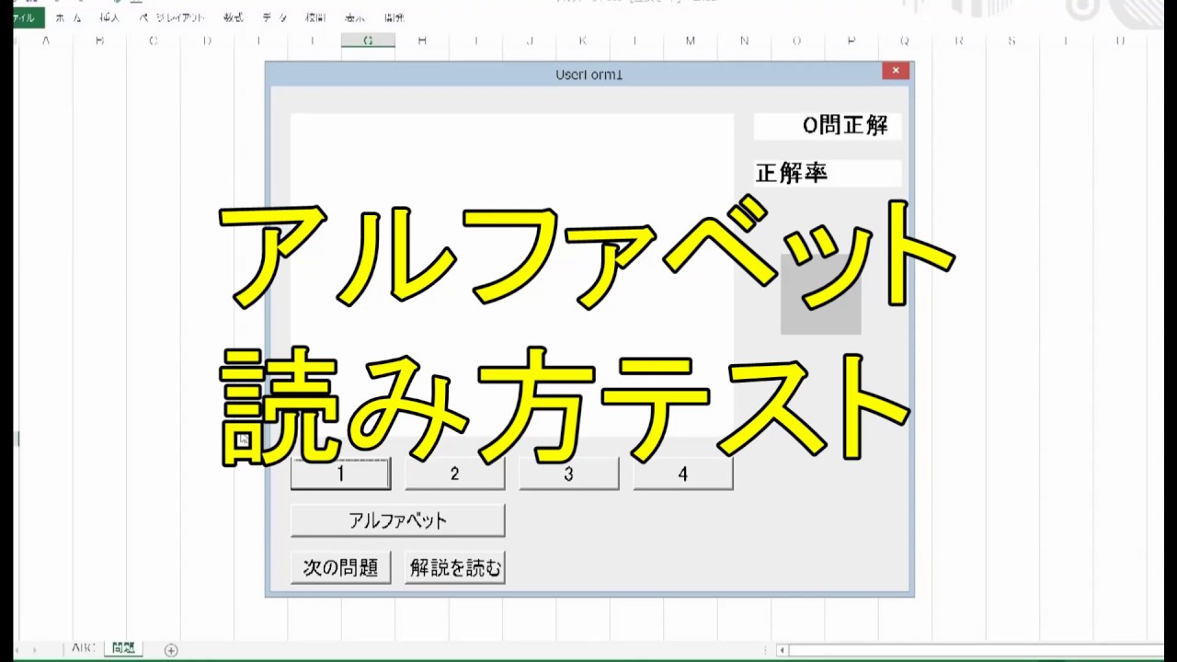Click the 正解率 accuracy label

[x=828, y=173]
